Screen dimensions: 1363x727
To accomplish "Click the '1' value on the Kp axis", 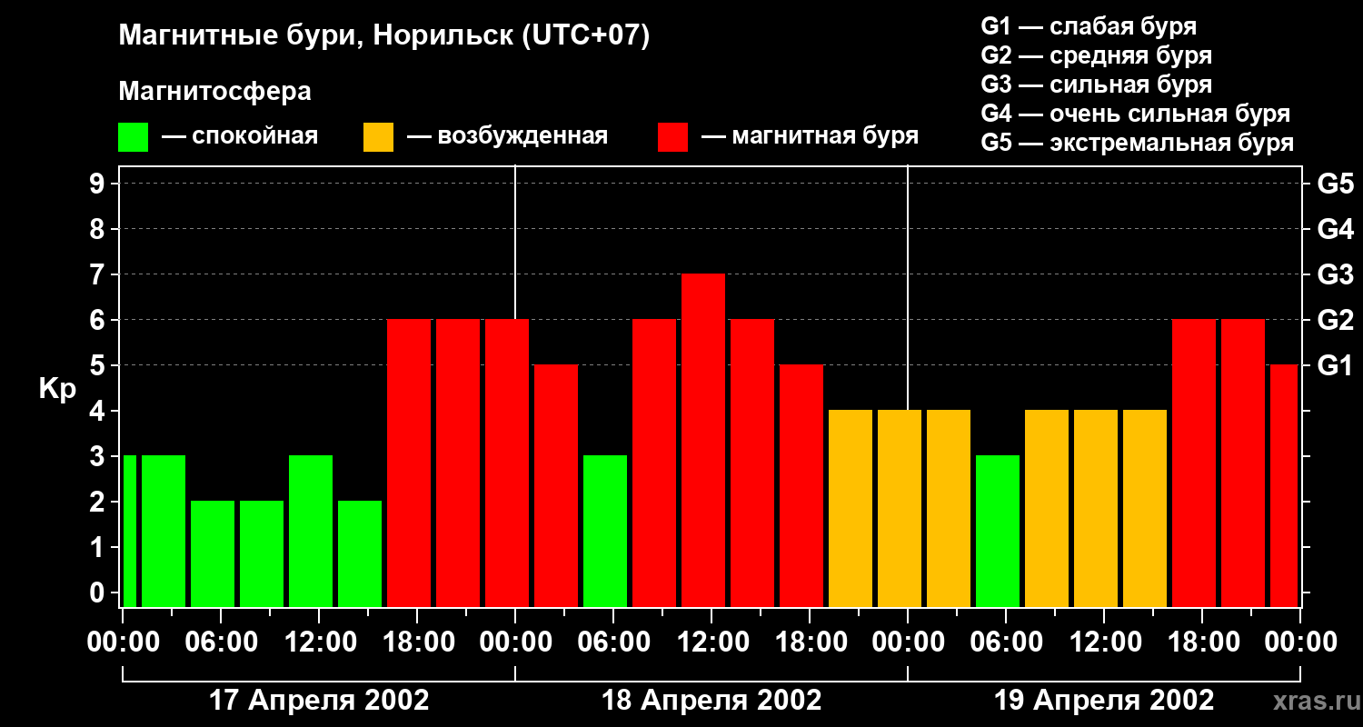I will (x=99, y=547).
